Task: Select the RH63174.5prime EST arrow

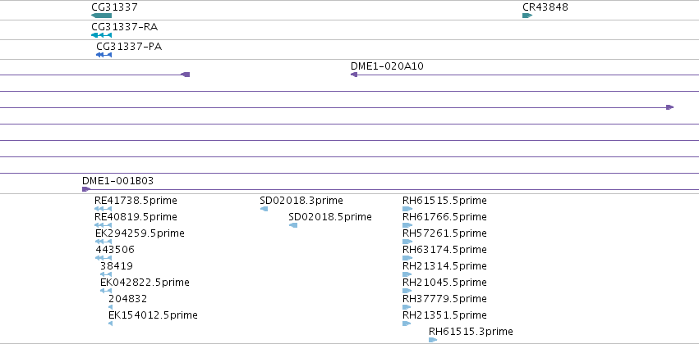Action: 407,258
